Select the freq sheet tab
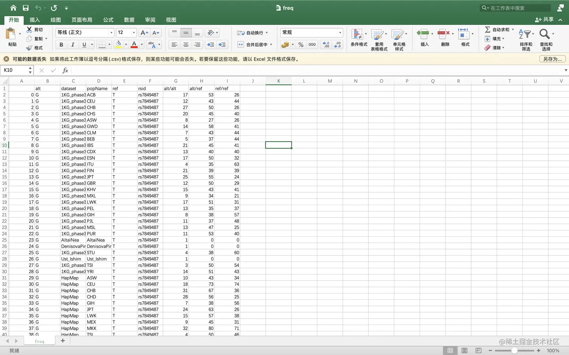This screenshot has width=569, height=355. click(40, 341)
